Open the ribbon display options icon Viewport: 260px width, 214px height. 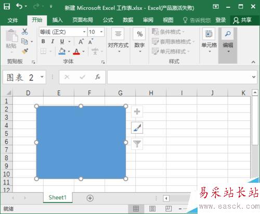coord(216,7)
